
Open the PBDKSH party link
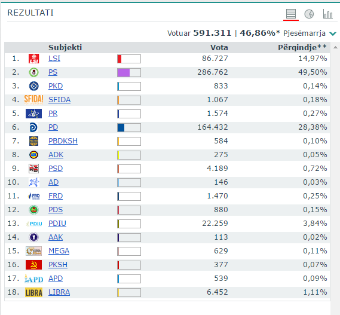pyautogui.click(x=63, y=141)
